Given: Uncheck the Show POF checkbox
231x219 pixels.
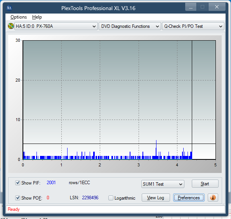Looking at the screenshot, I should pos(18,198).
